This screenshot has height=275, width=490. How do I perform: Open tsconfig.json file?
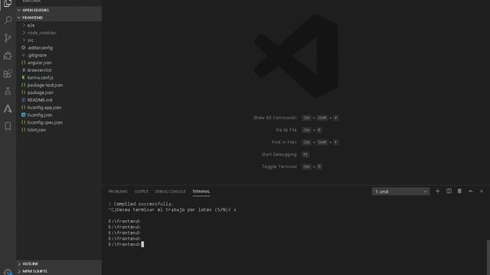tap(59, 115)
